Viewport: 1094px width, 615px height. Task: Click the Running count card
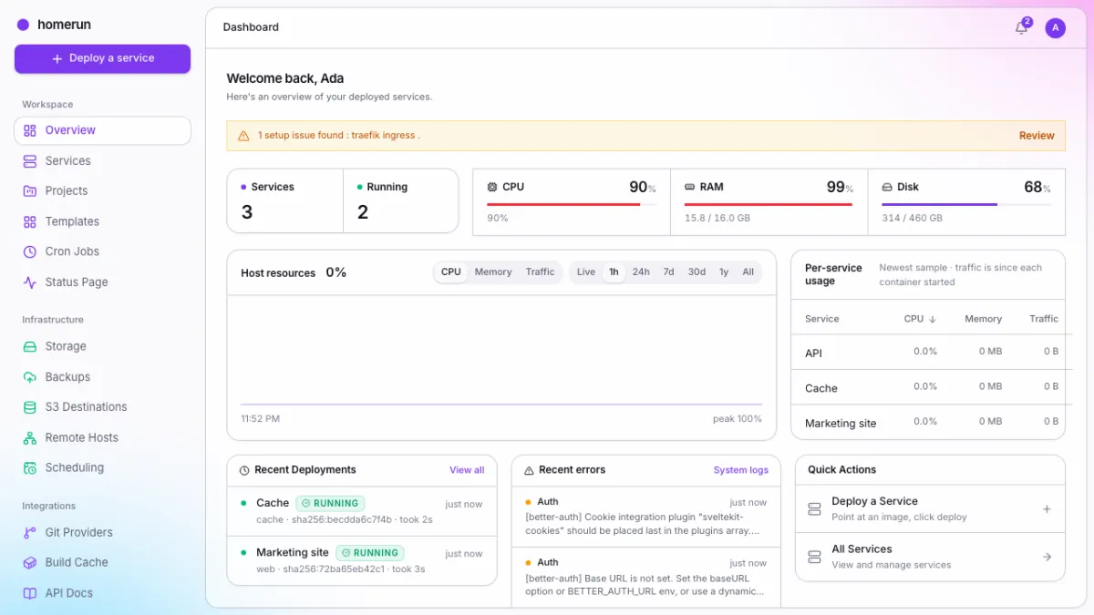(x=400, y=200)
